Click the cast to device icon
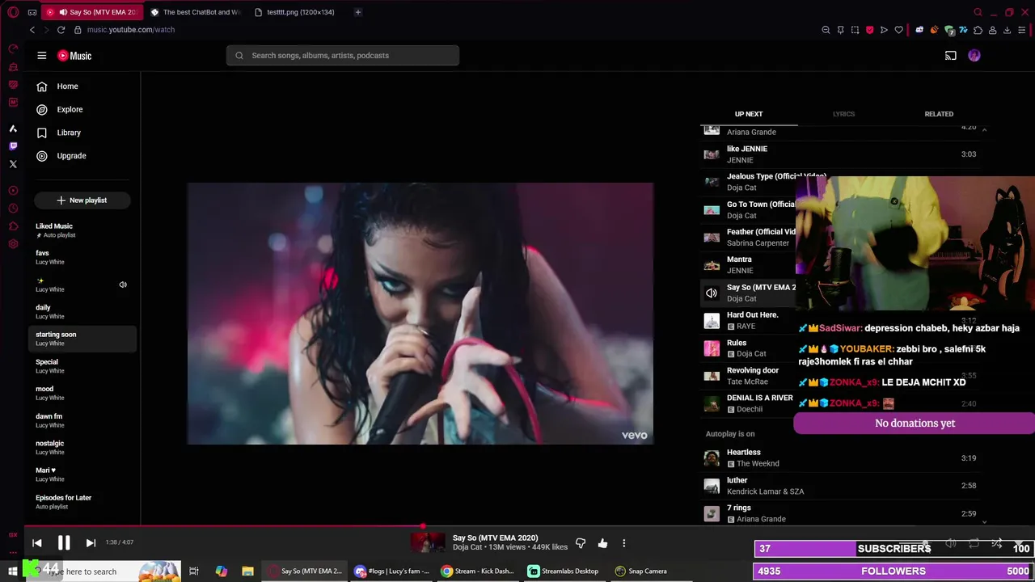1035x582 pixels. coord(951,56)
